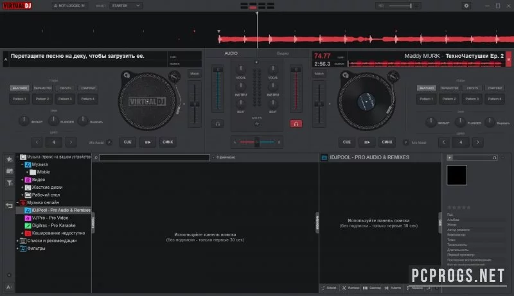514x296 pixels.
Task: Select Pattern 1 pad on left deck
Action: 19,99
